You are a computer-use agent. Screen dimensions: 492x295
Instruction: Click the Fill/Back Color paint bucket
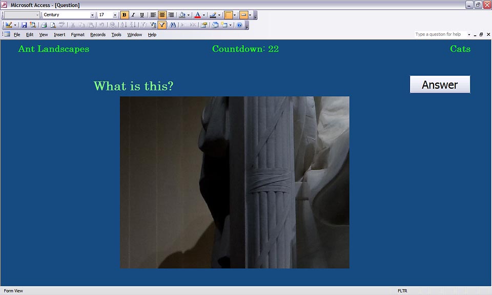click(182, 15)
